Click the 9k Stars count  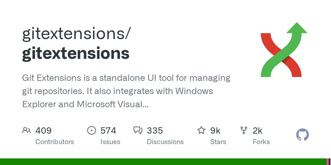coord(215,131)
